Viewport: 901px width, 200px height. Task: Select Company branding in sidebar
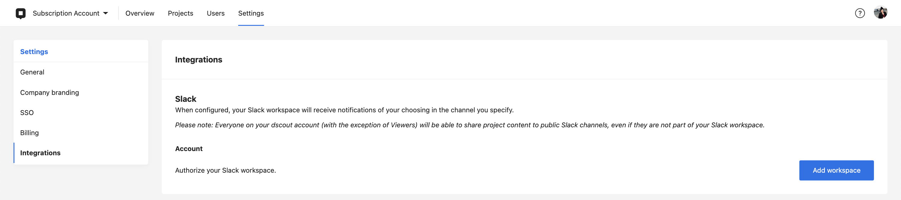pyautogui.click(x=49, y=92)
